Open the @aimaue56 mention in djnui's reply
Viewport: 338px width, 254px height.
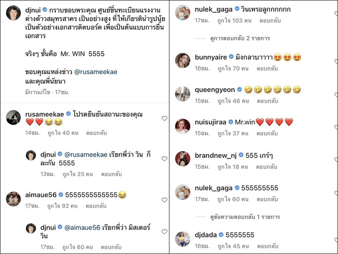pyautogui.click(x=82, y=227)
